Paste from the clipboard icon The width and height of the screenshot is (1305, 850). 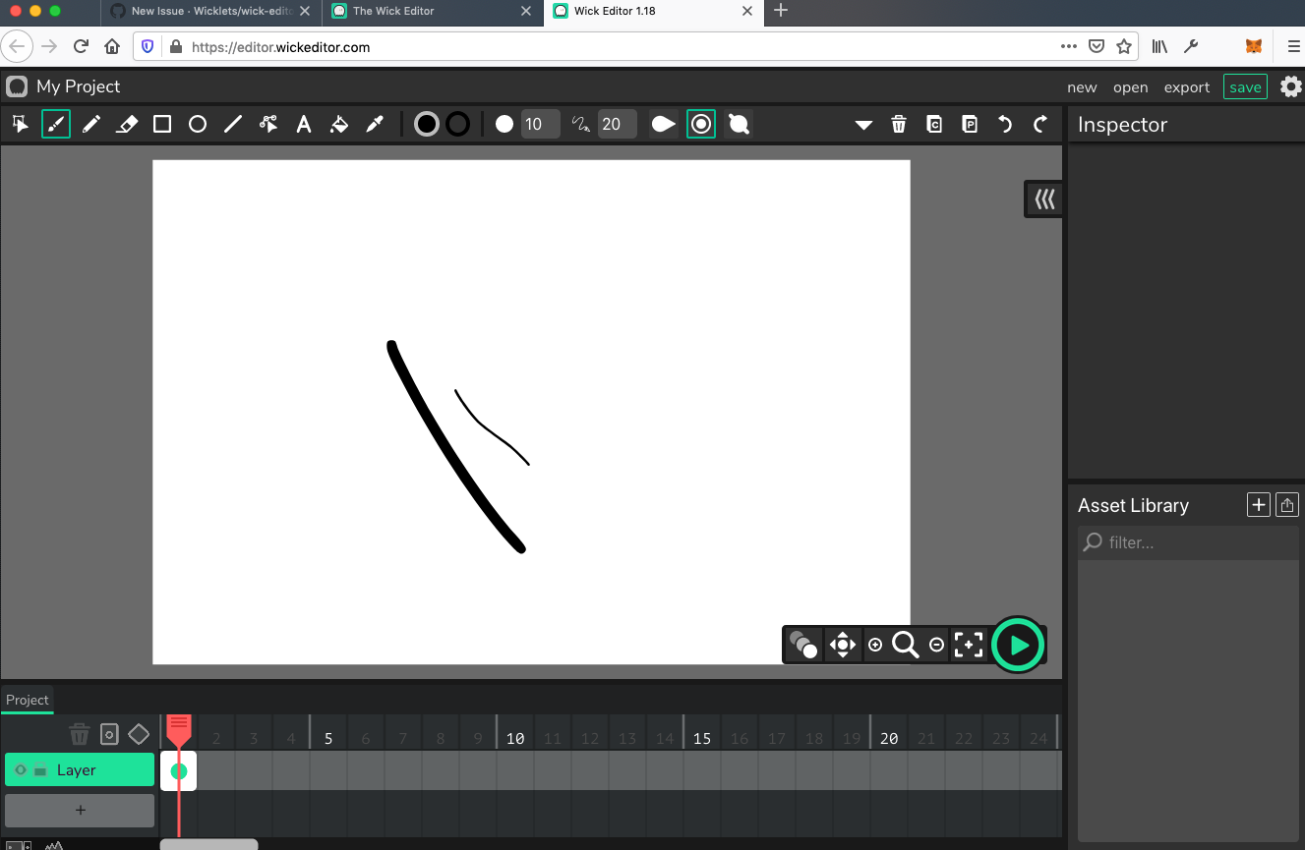point(970,124)
